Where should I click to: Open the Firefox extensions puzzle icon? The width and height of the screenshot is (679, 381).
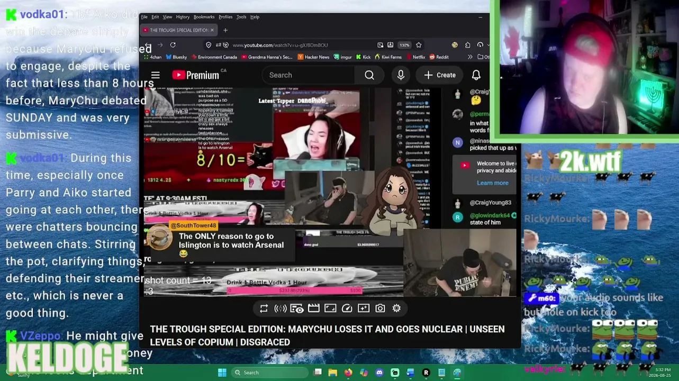[x=467, y=45]
